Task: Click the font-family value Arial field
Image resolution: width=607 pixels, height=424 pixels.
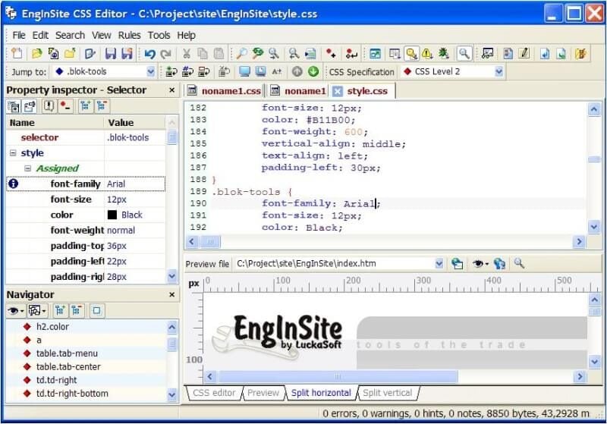Action: (x=135, y=184)
